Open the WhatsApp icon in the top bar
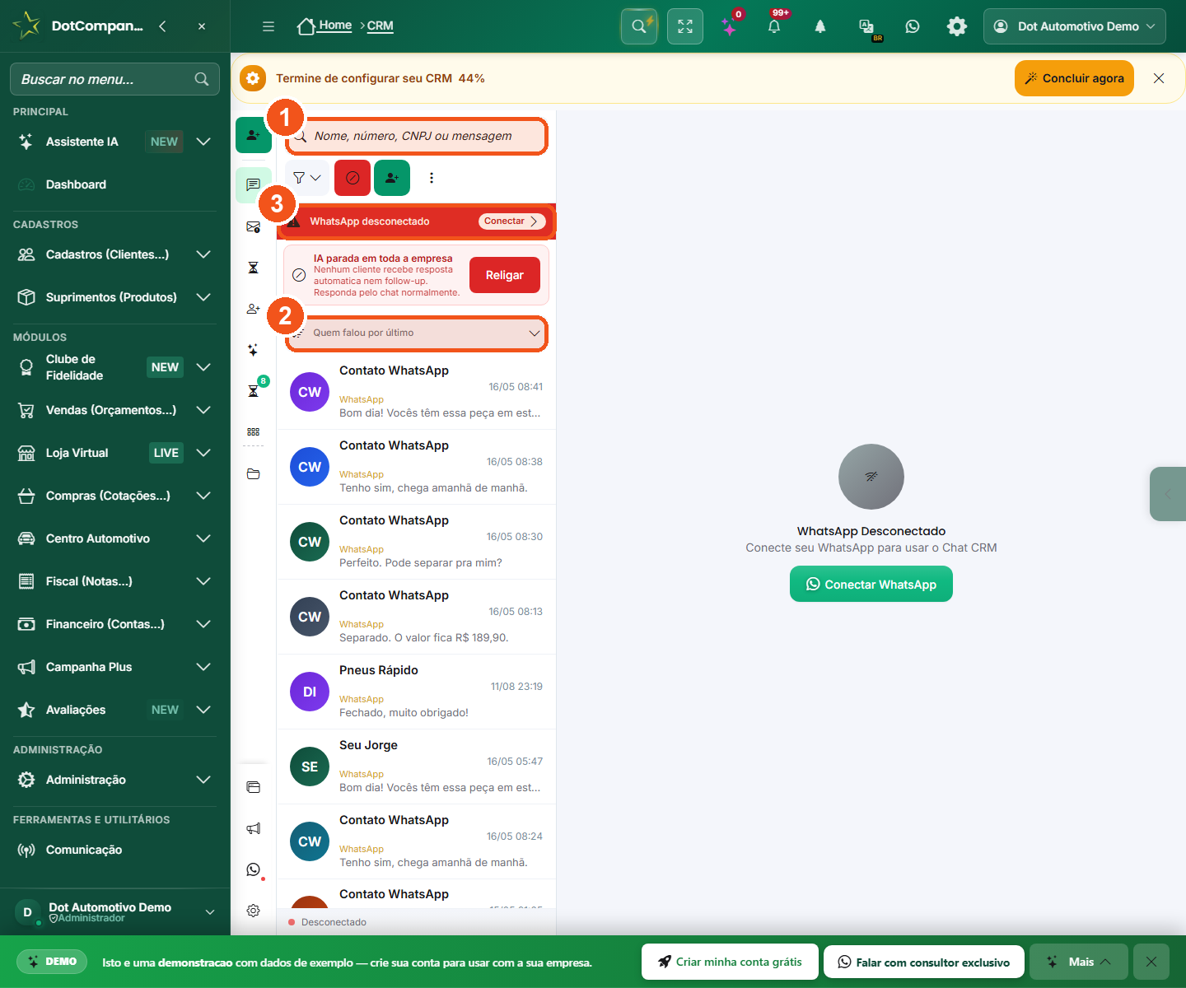1186x988 pixels. tap(913, 26)
